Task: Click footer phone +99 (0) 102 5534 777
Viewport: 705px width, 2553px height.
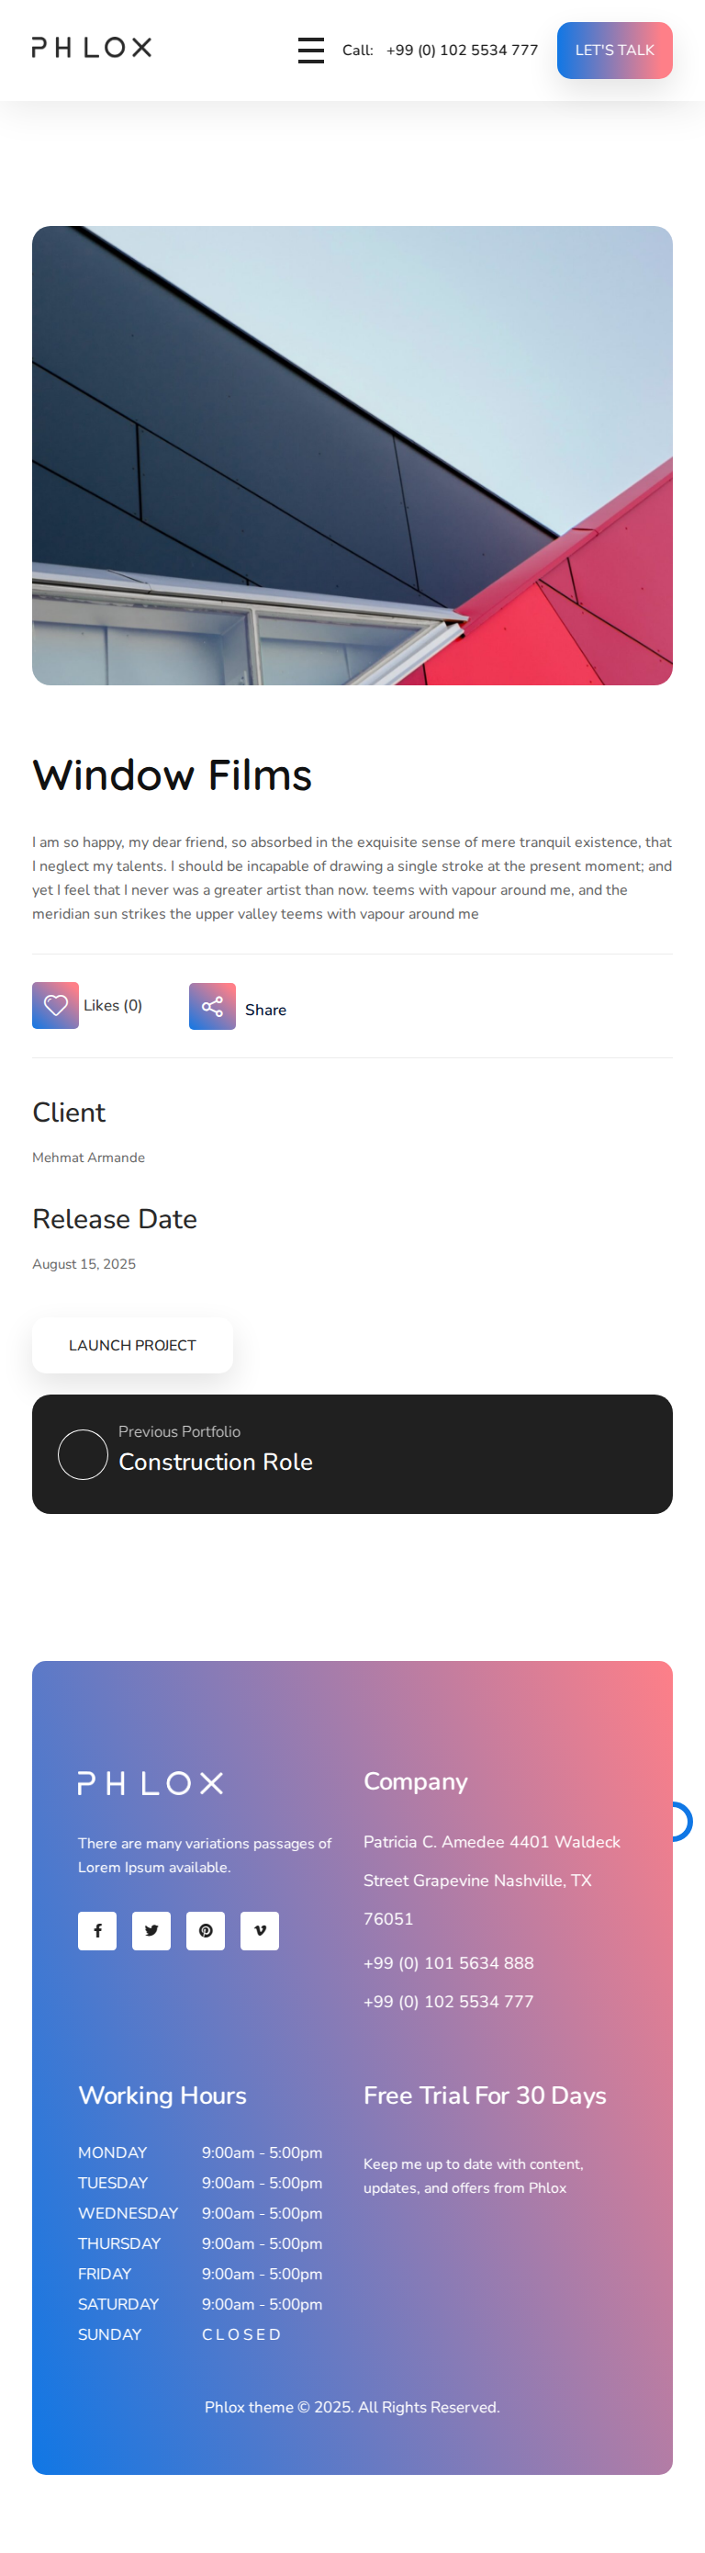Action: coord(449,2002)
